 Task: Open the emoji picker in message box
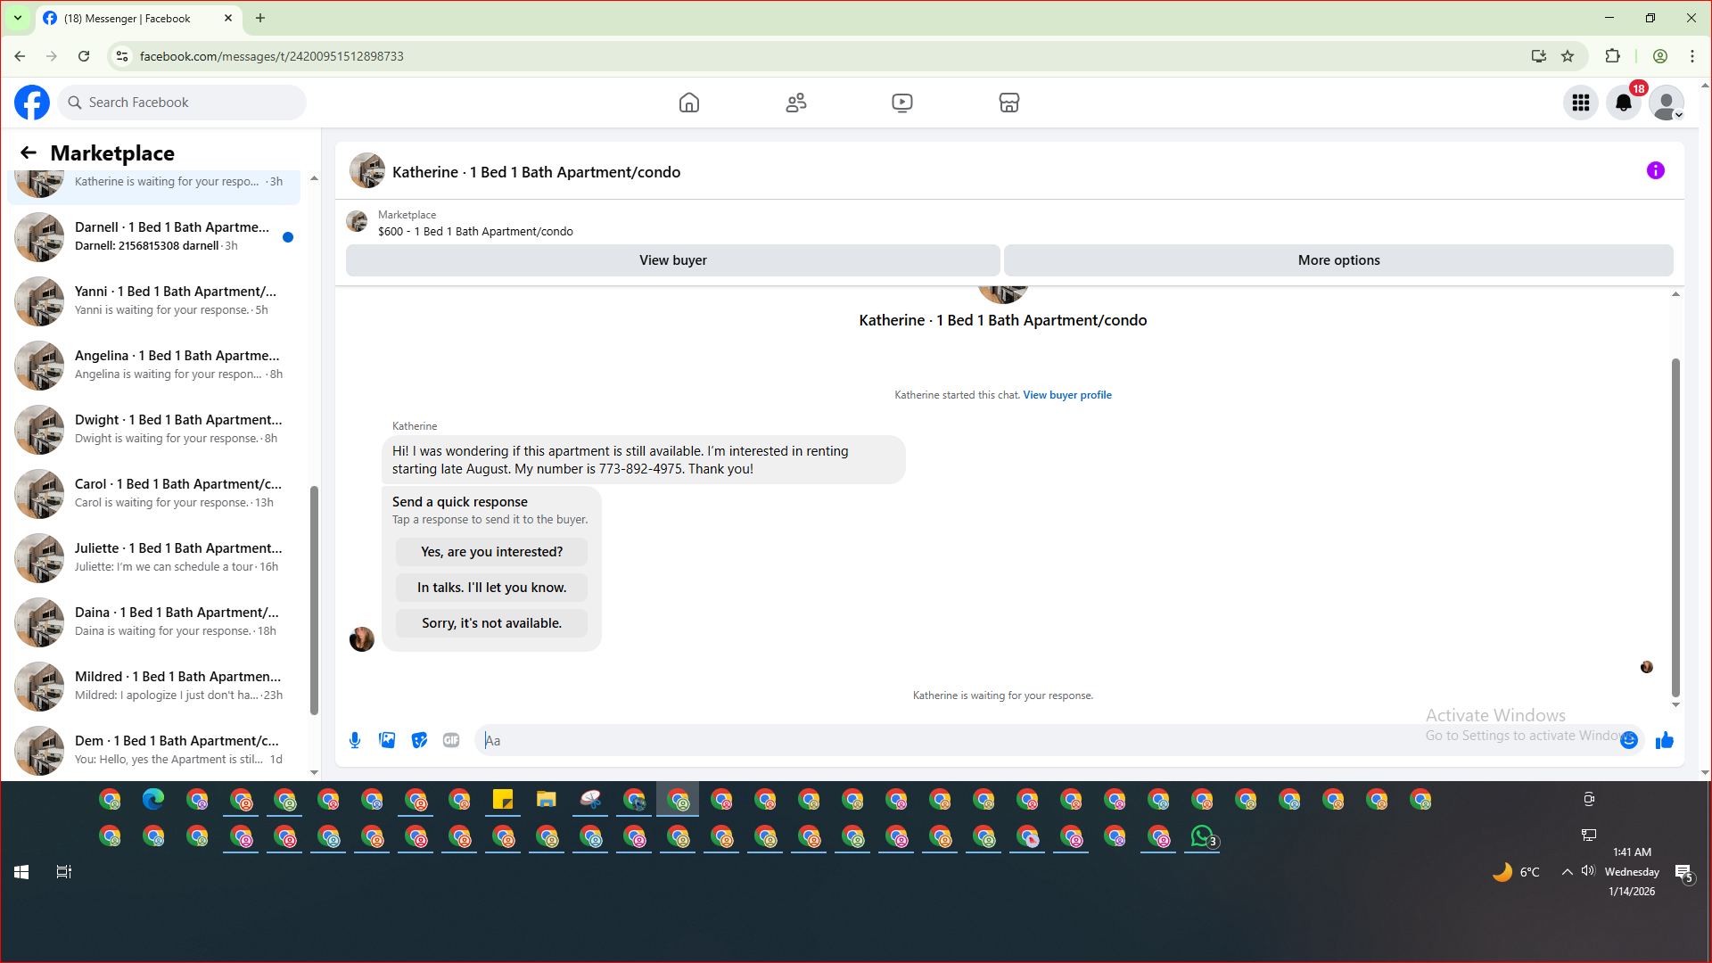1629,740
